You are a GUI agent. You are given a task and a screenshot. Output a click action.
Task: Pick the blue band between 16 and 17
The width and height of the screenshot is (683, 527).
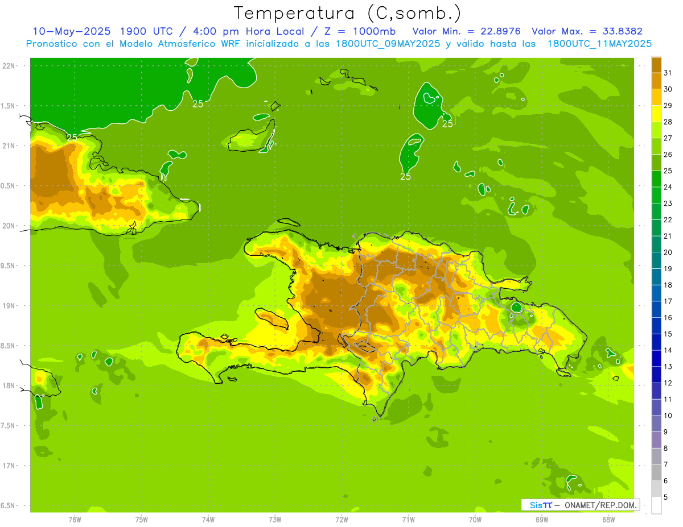pos(656,309)
